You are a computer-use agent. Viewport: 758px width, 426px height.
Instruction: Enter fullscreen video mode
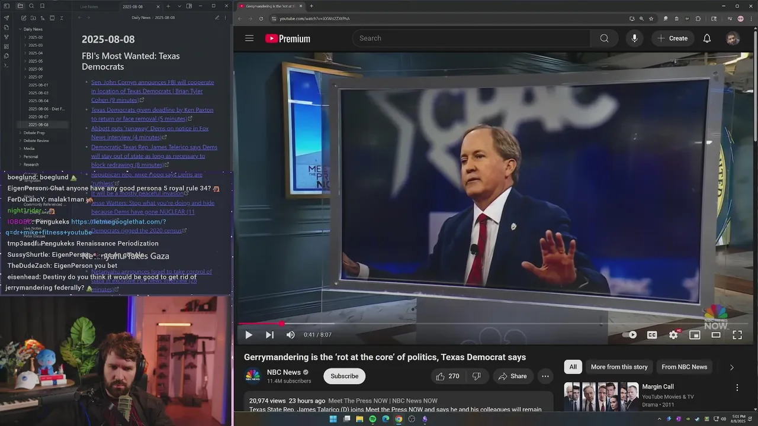click(x=737, y=335)
